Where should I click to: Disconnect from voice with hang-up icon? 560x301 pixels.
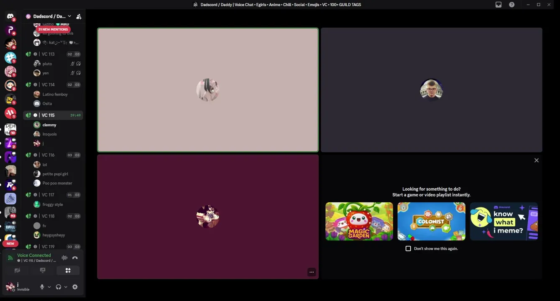point(75,258)
